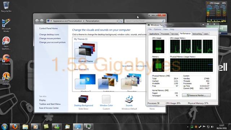Open Microsoft Works desktop shortcut
This screenshot has width=231, height=130.
click(6, 25)
